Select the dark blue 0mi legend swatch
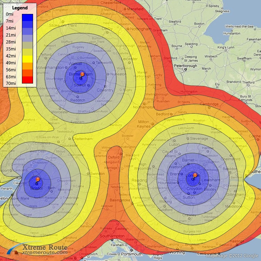 click(x=27, y=17)
